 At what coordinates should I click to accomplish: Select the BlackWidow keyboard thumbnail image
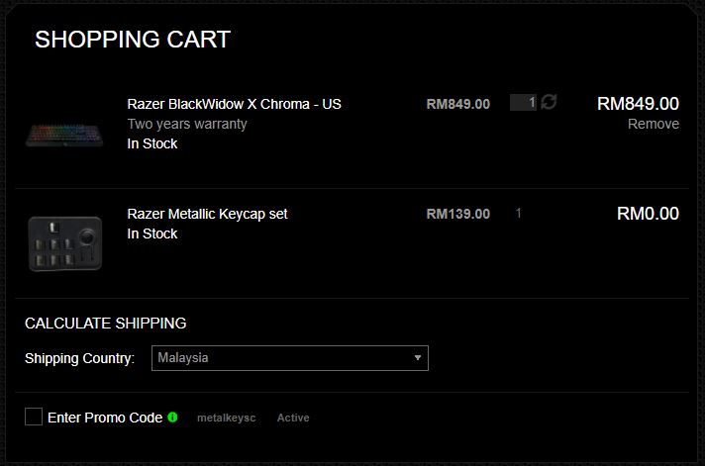[x=64, y=135]
